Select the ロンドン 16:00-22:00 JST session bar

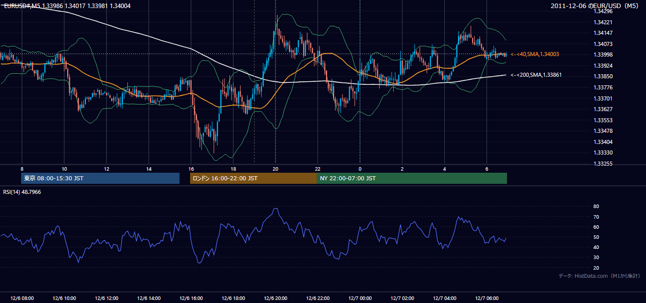(253, 178)
